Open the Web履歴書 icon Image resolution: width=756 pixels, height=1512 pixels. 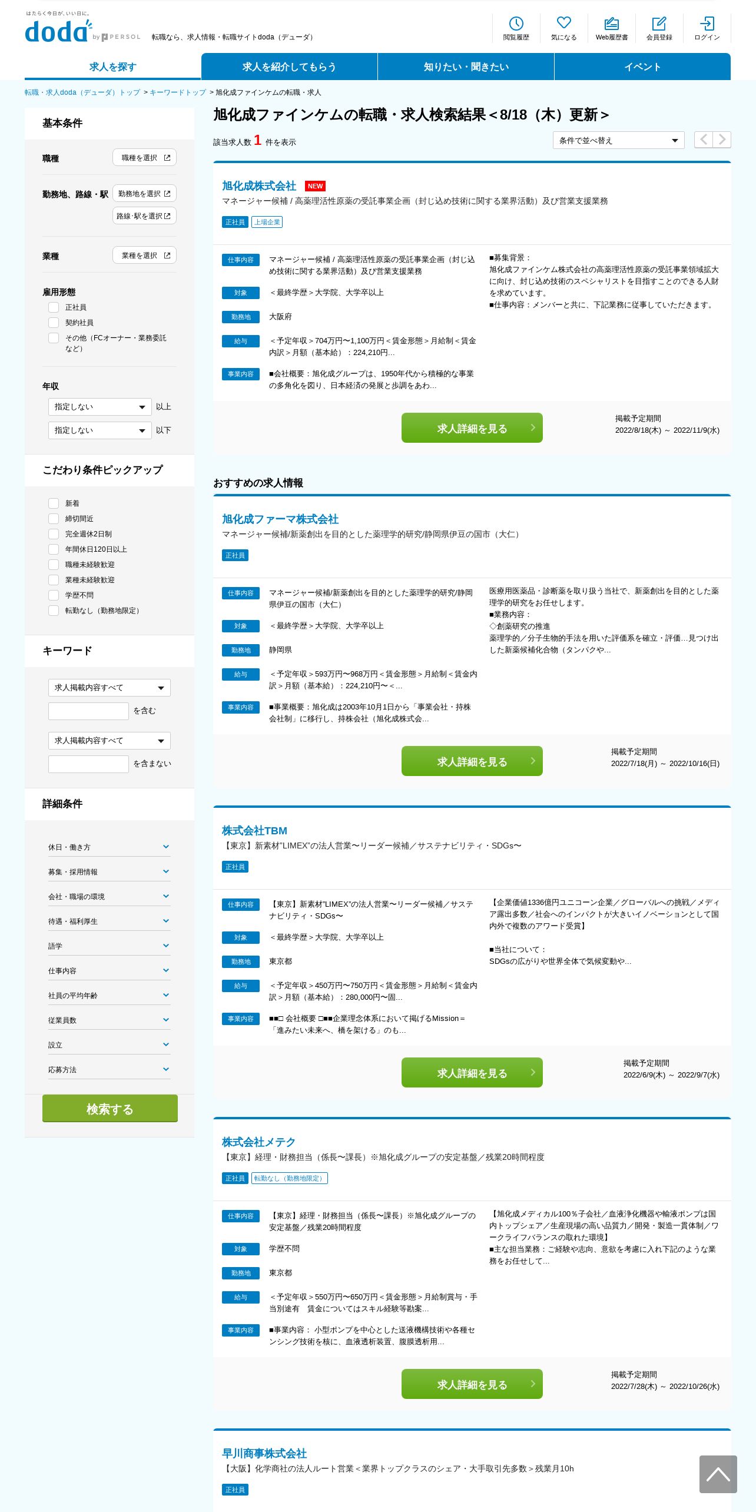click(612, 28)
